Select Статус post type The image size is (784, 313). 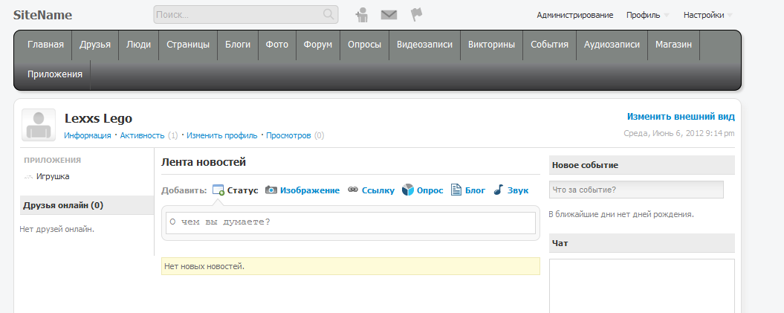pyautogui.click(x=242, y=190)
